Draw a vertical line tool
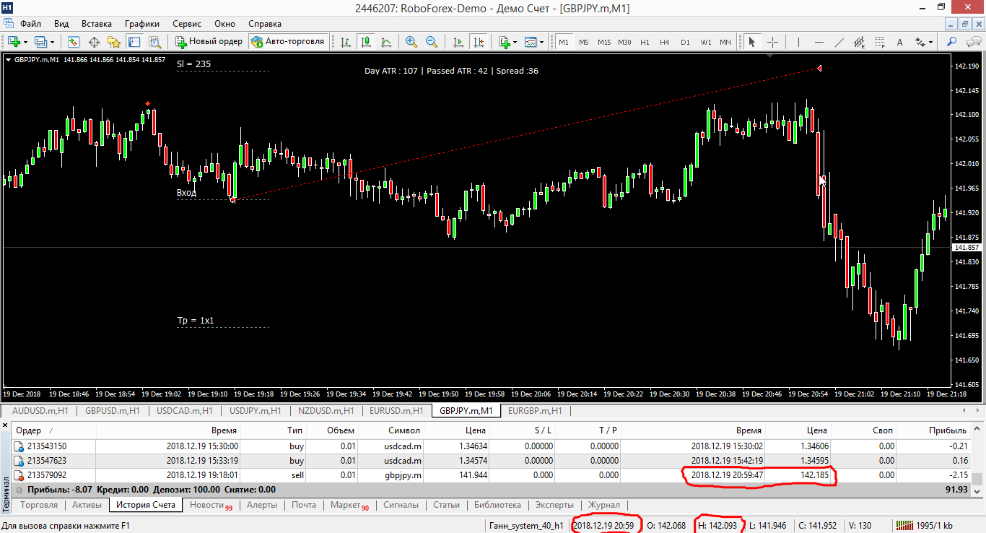 pyautogui.click(x=798, y=41)
